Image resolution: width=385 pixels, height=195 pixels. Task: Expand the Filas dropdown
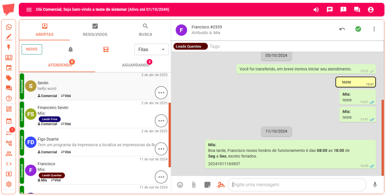click(x=152, y=49)
